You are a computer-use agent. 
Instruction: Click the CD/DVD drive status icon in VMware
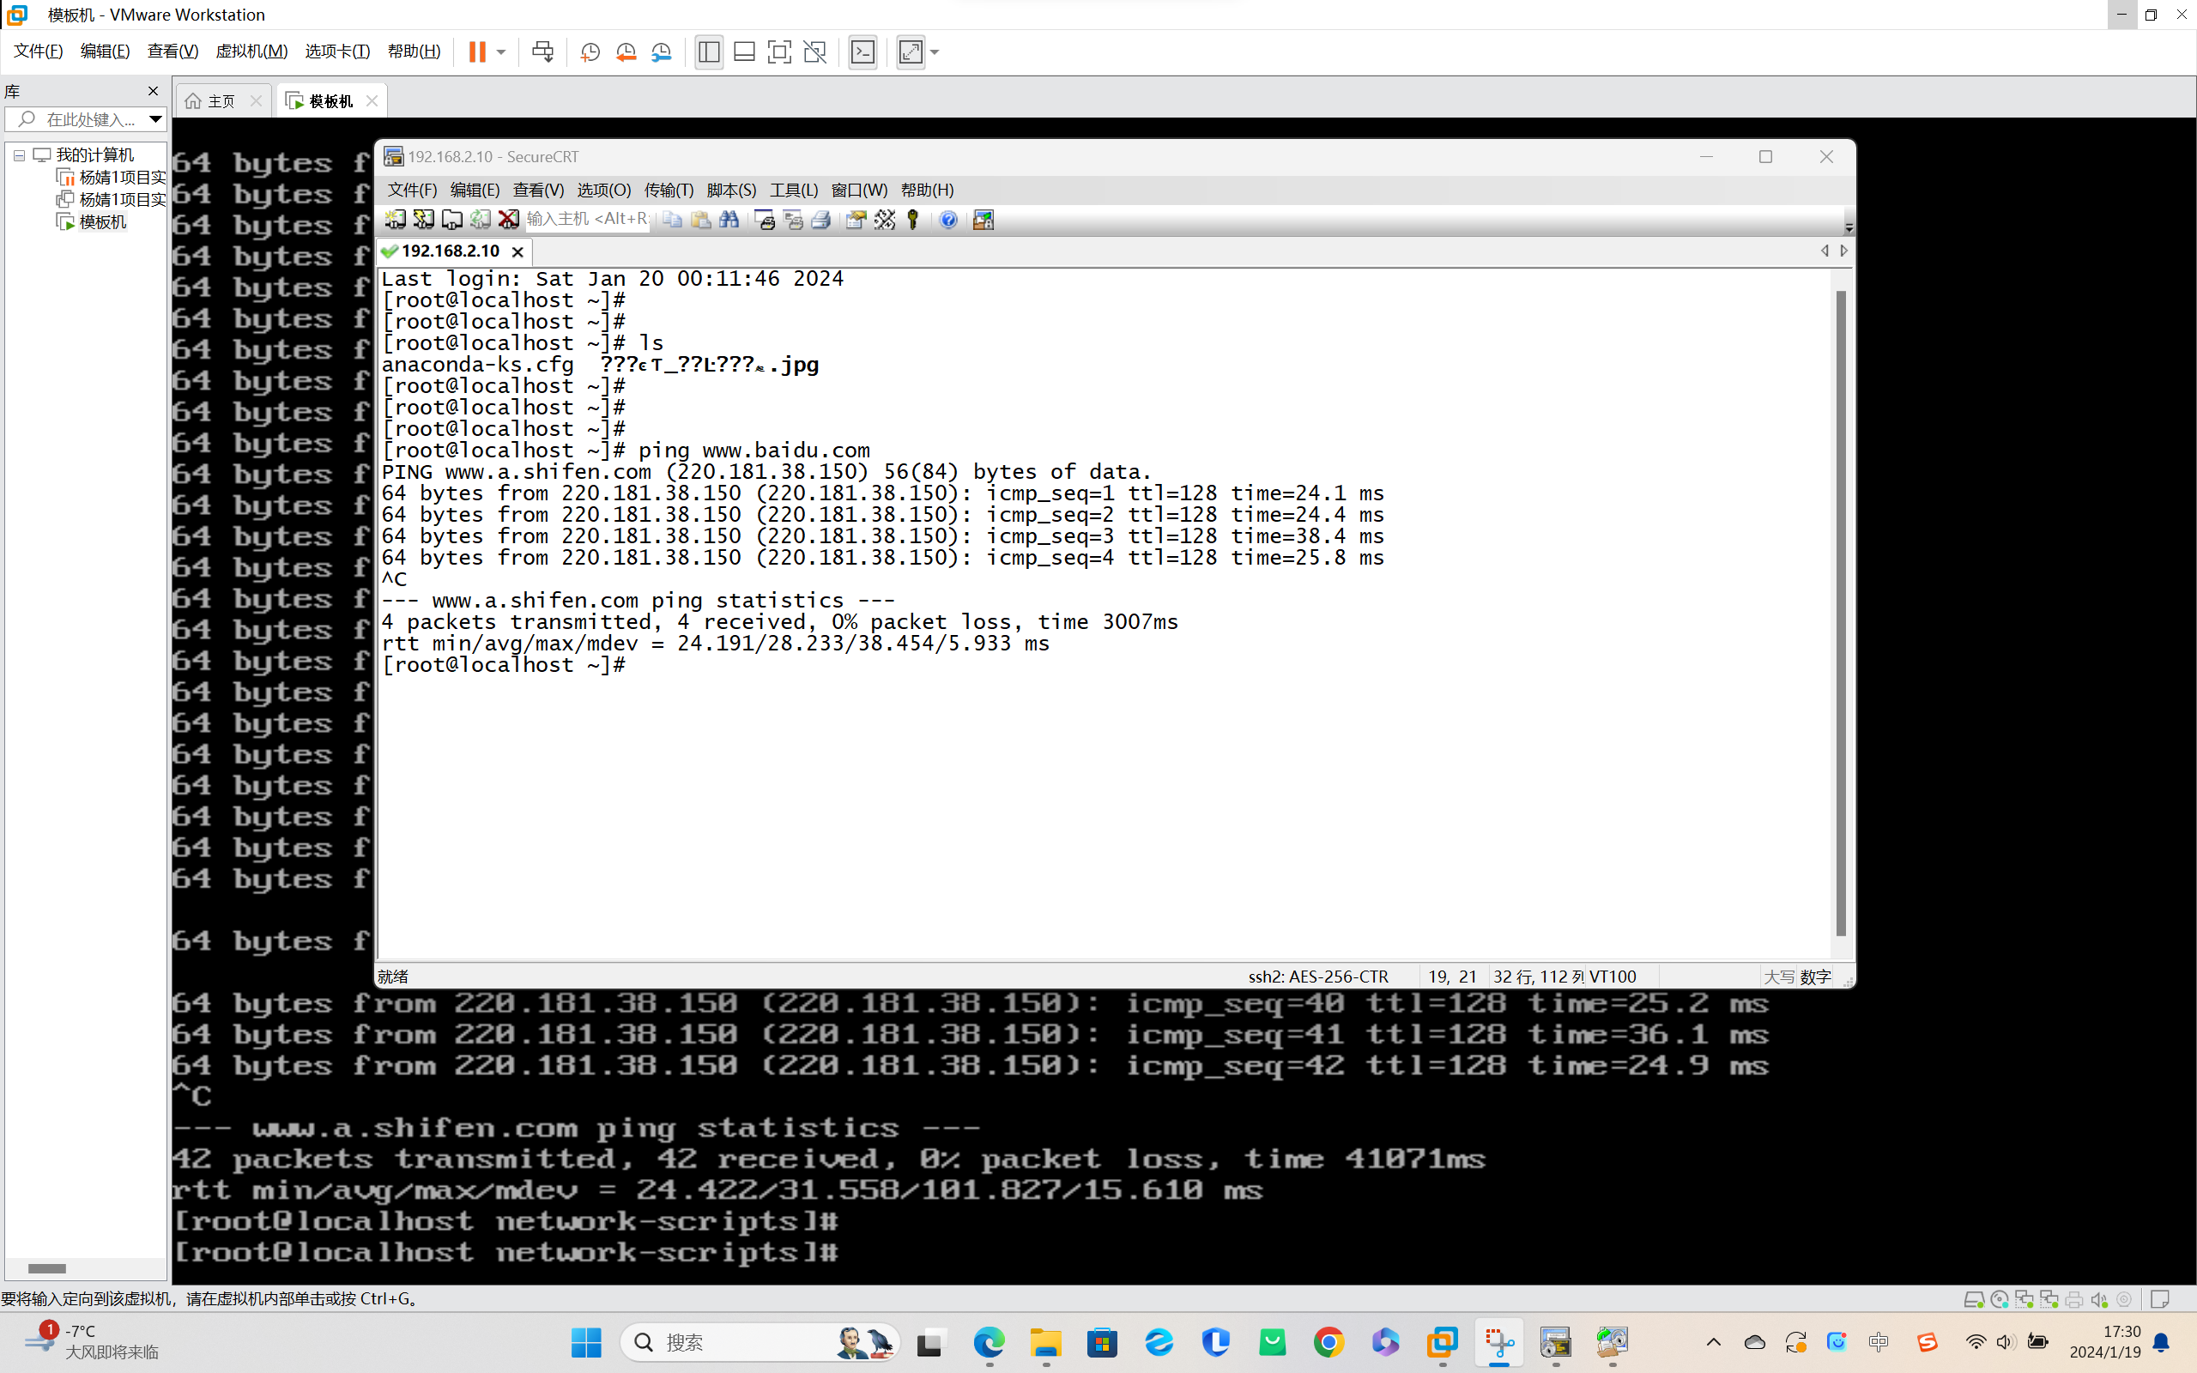click(1998, 1299)
